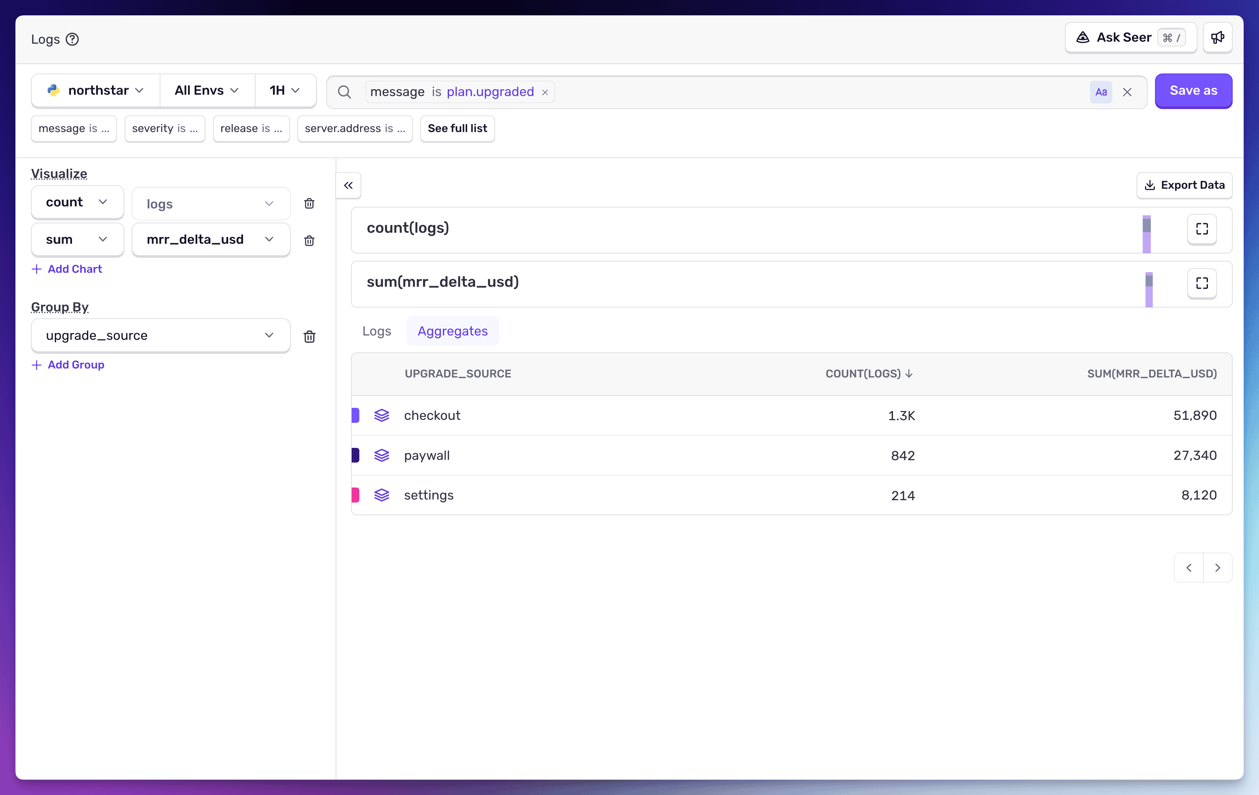Click the 27,340 sum value
The image size is (1259, 795).
coord(1195,456)
